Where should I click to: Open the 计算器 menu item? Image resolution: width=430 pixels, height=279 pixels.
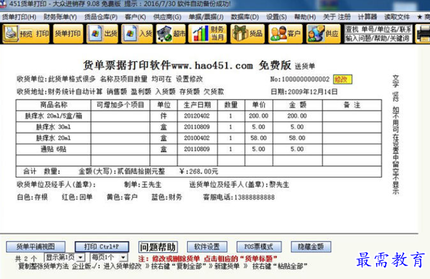tap(367, 17)
